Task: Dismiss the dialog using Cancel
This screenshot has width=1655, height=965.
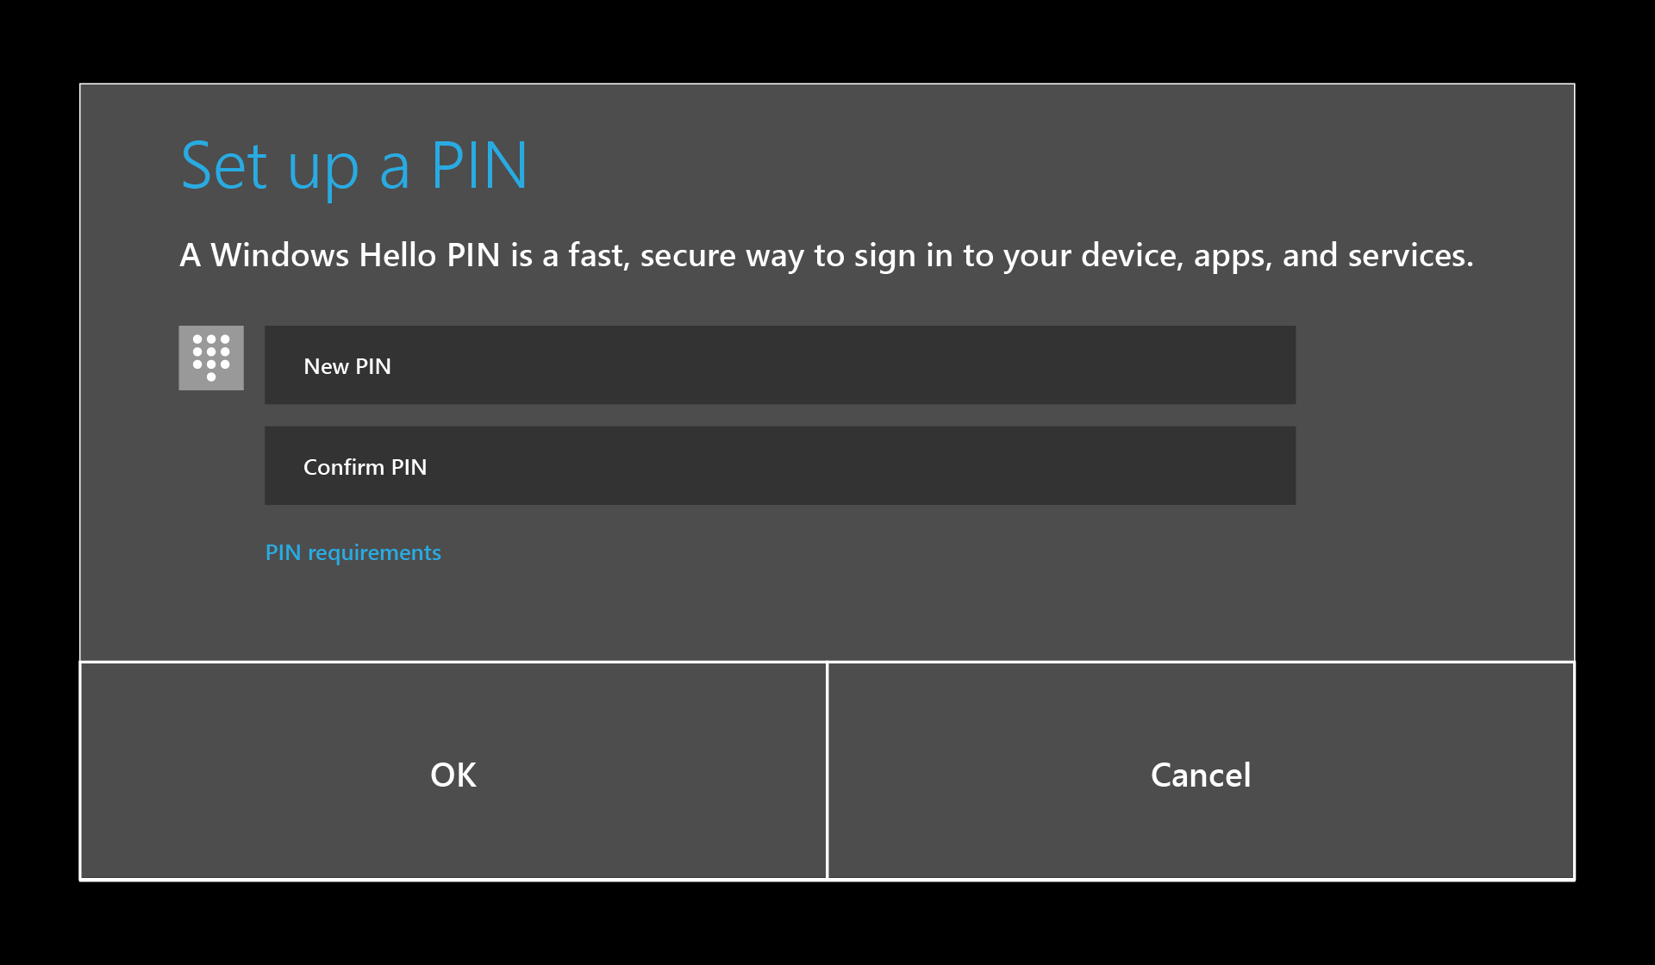Action: click(x=1200, y=774)
